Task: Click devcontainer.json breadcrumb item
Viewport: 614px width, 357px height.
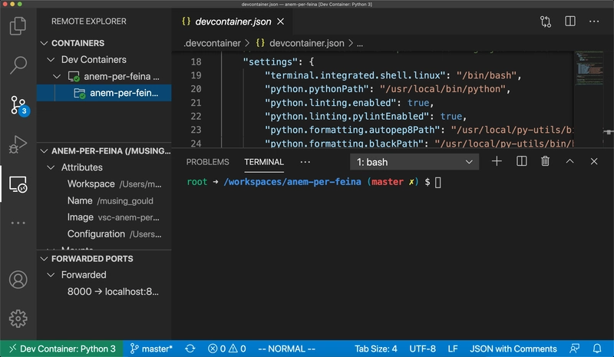Action: pos(306,43)
